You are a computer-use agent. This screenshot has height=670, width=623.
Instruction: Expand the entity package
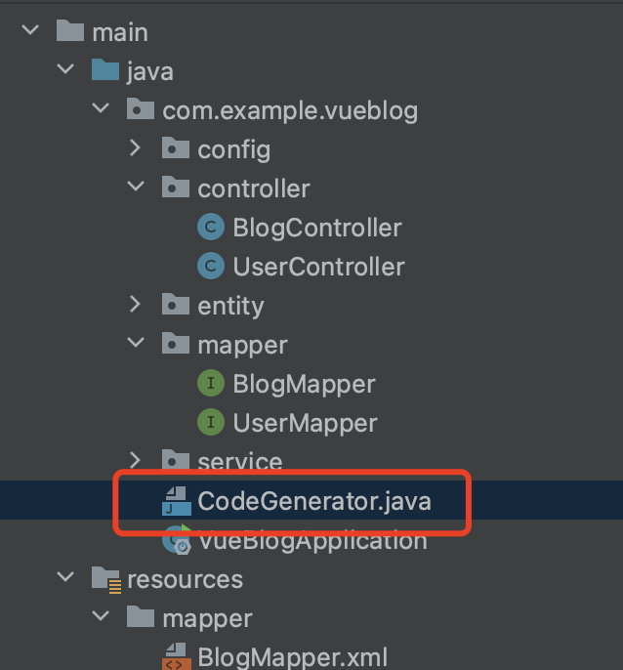(136, 305)
